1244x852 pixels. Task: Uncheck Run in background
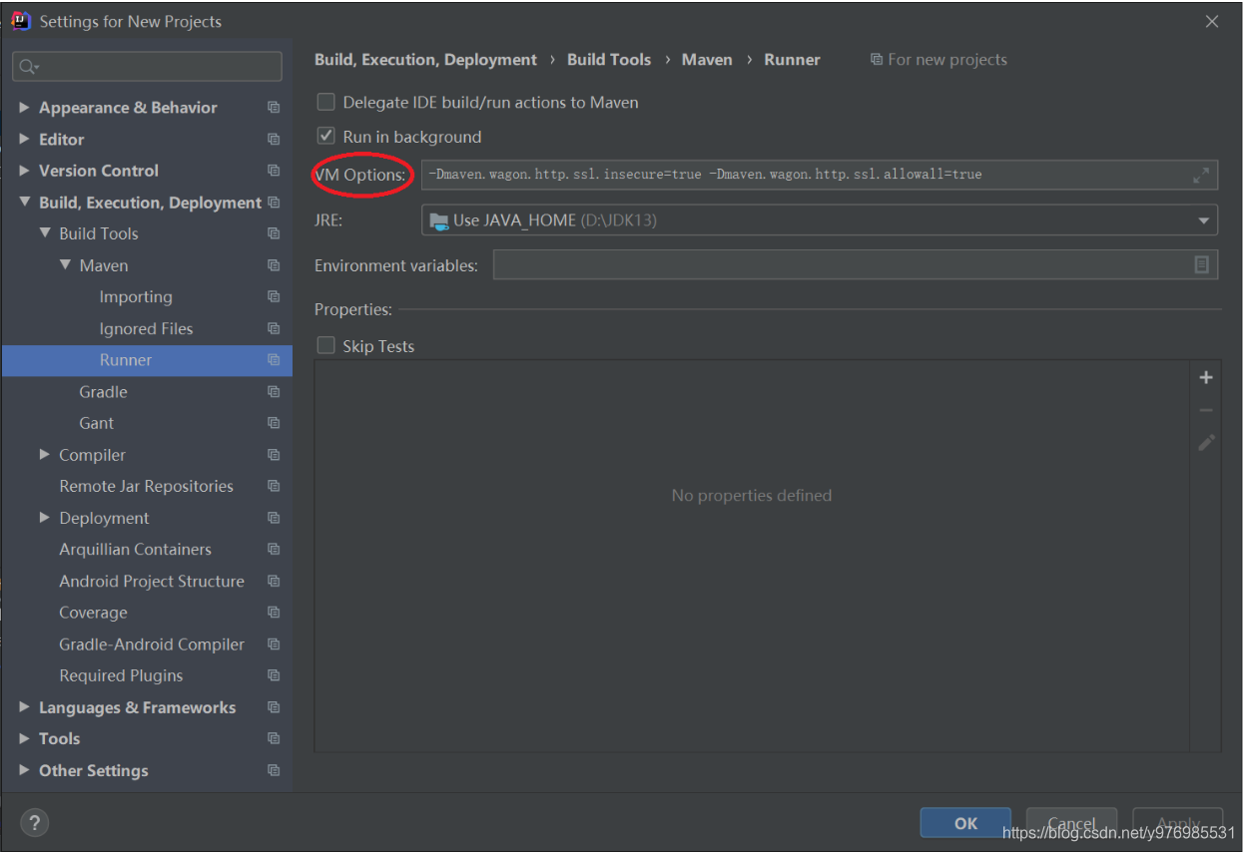pyautogui.click(x=325, y=136)
